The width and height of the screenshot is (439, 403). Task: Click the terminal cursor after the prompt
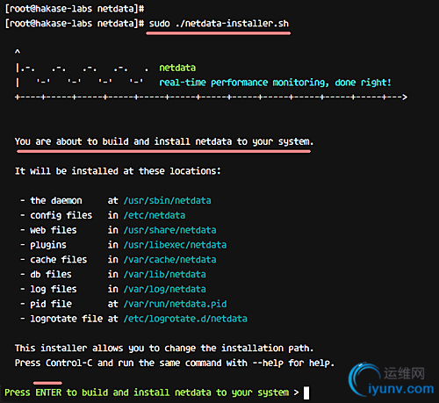pos(306,392)
